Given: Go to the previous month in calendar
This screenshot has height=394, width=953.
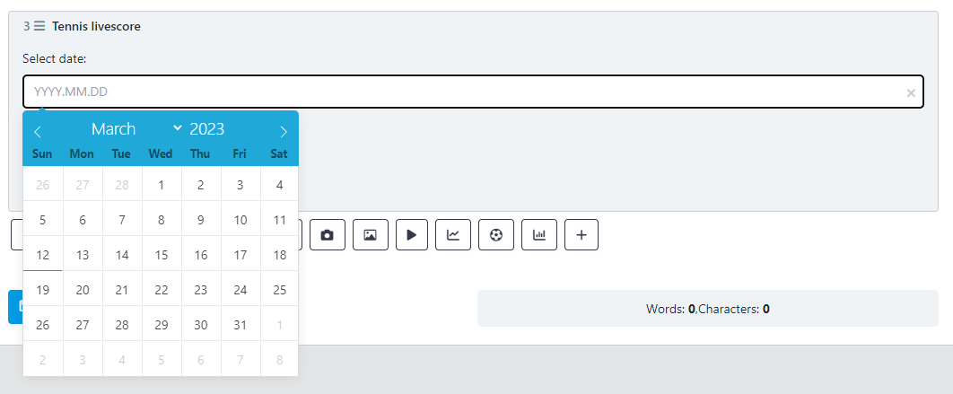Looking at the screenshot, I should point(37,131).
